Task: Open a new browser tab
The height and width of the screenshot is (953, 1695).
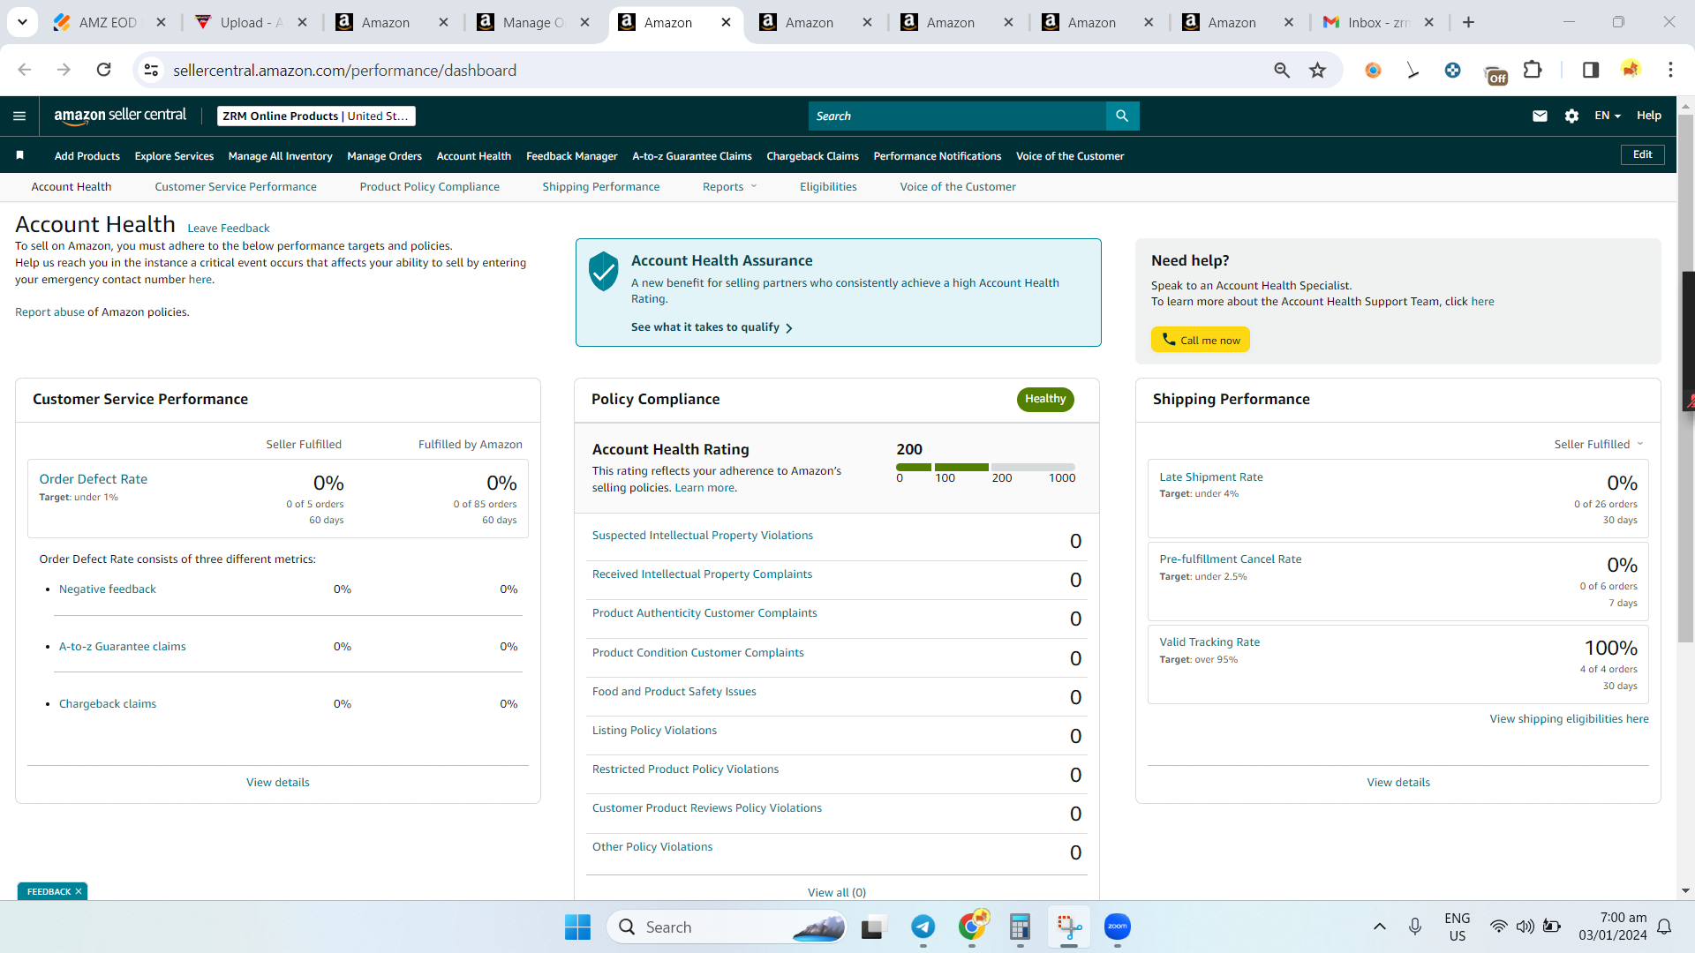Action: tap(1469, 22)
